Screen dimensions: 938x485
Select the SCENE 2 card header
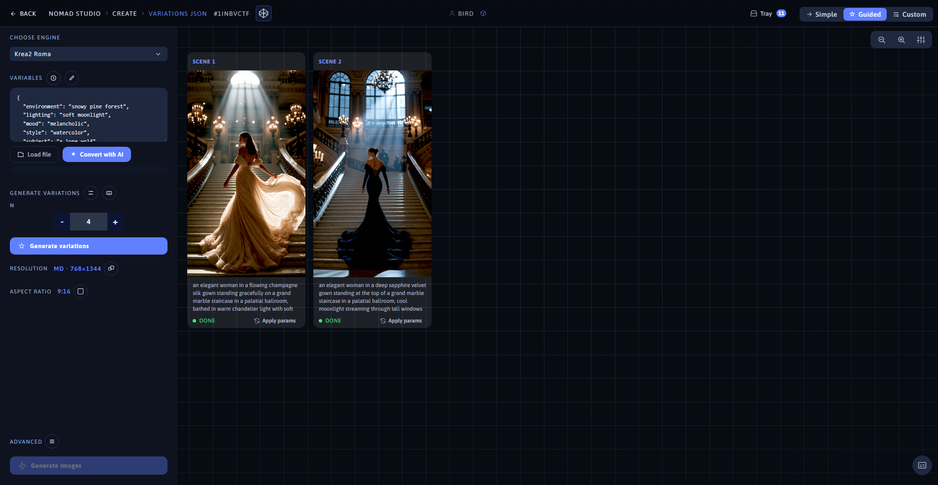pos(372,62)
